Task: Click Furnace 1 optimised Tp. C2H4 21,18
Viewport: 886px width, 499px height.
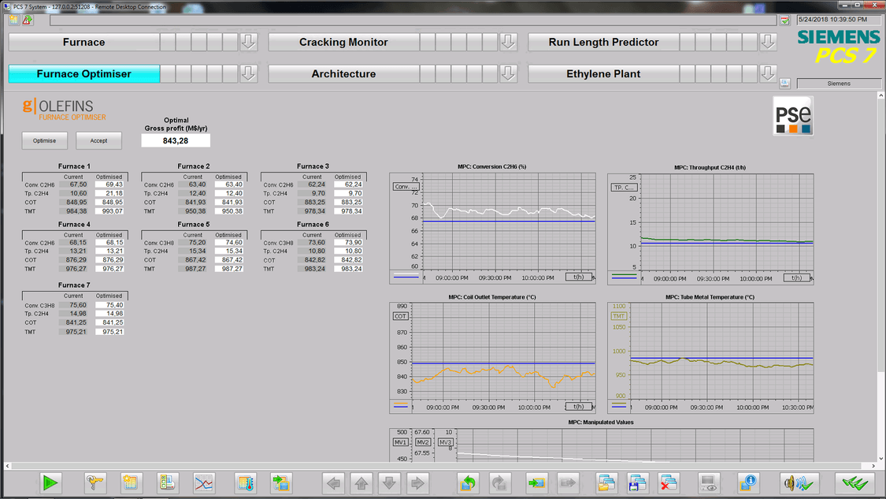Action: (109, 193)
